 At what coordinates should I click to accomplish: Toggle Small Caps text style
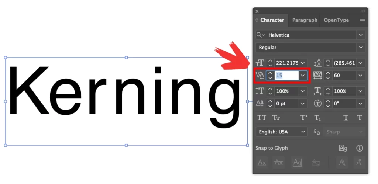point(276,118)
